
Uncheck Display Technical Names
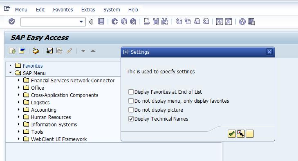(131, 119)
